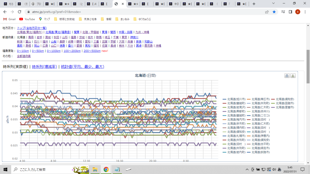Screen dimensions: 310x174
Task: Share this page via address bar icon
Action: pos(267,12)
